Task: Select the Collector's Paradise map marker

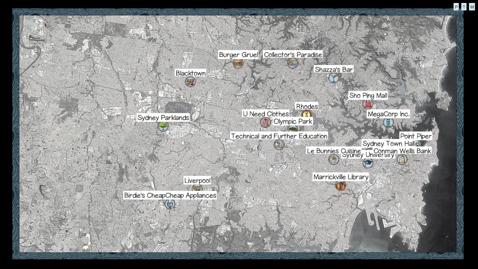Action: tap(292, 64)
